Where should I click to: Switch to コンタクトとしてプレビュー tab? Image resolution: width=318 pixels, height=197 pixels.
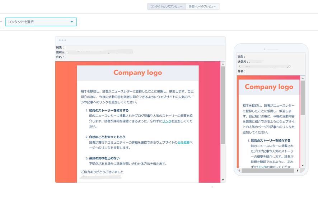click(x=166, y=6)
